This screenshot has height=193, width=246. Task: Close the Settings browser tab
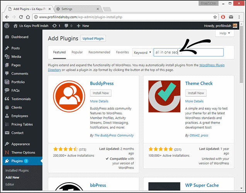coord(98,9)
